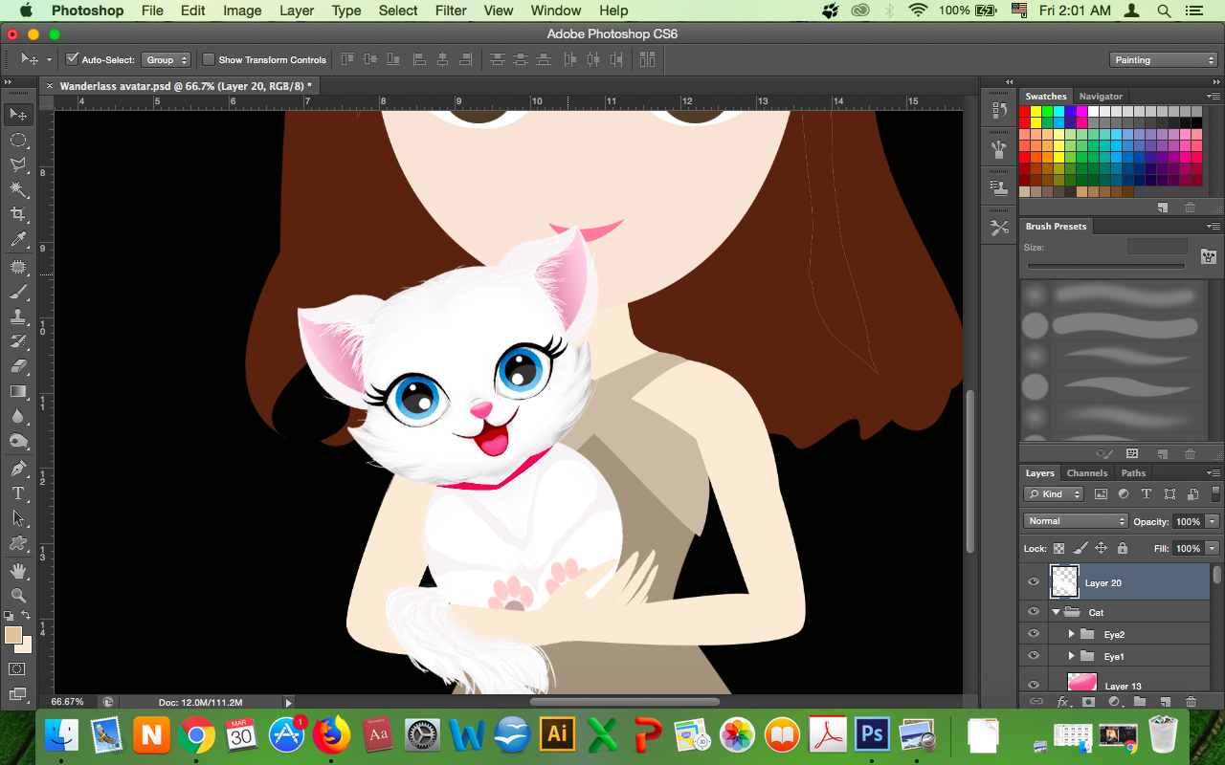Open the Image menu

tap(242, 11)
